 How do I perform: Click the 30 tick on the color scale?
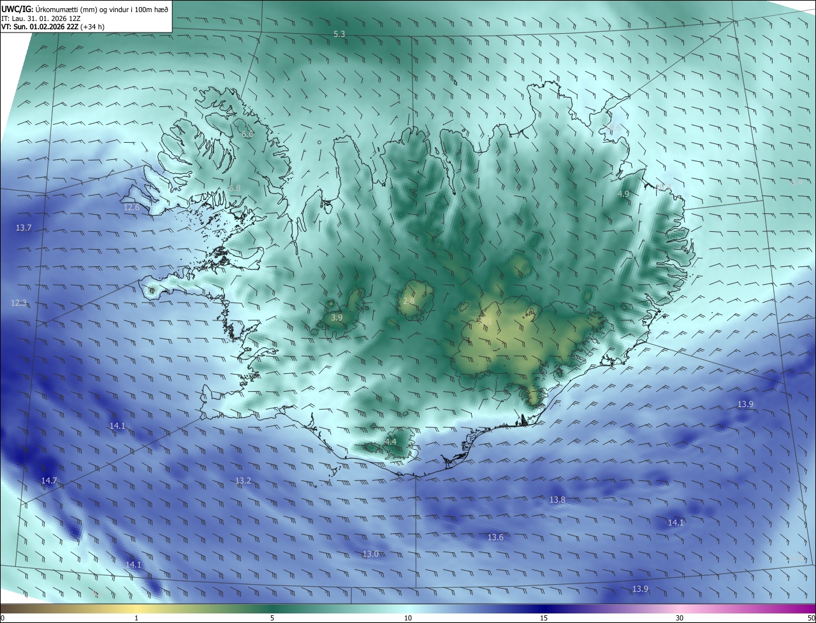680,618
